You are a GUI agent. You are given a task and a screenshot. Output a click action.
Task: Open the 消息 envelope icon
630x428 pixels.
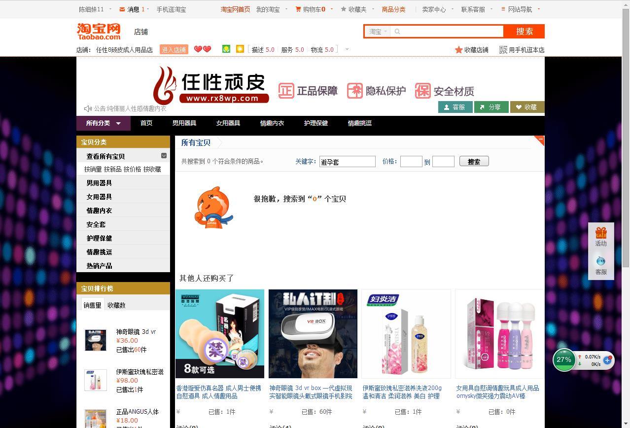coord(122,9)
